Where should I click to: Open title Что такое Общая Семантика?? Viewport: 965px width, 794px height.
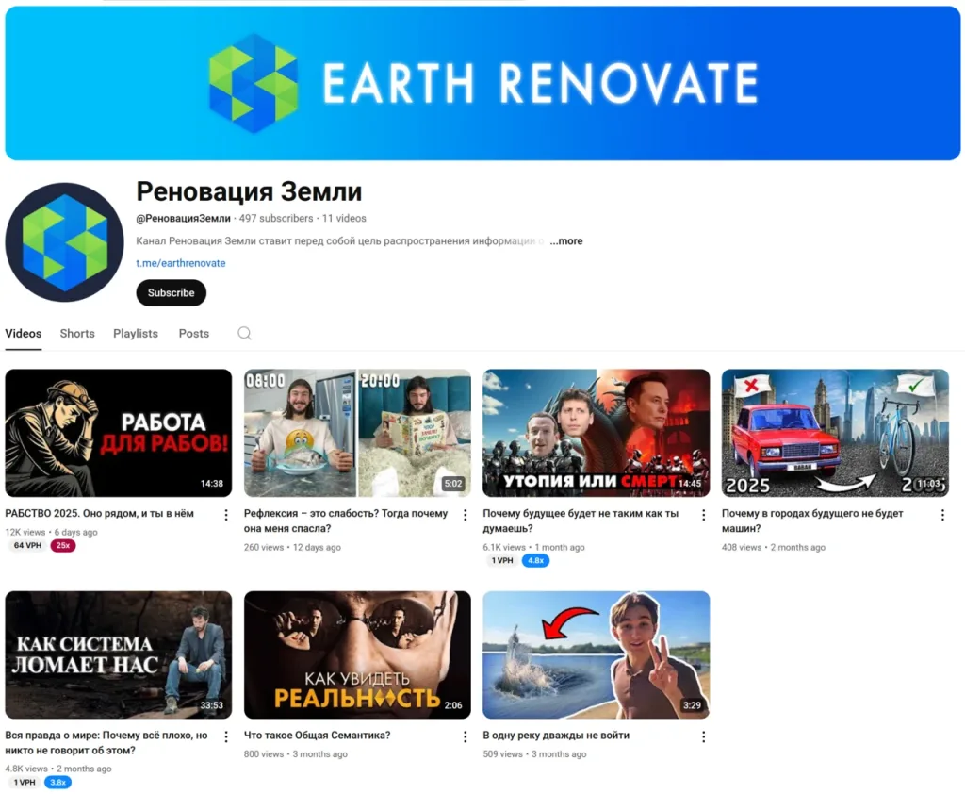(x=317, y=735)
